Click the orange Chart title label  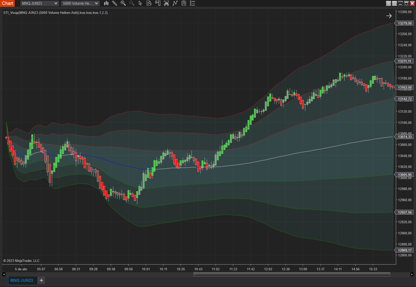pos(7,3)
